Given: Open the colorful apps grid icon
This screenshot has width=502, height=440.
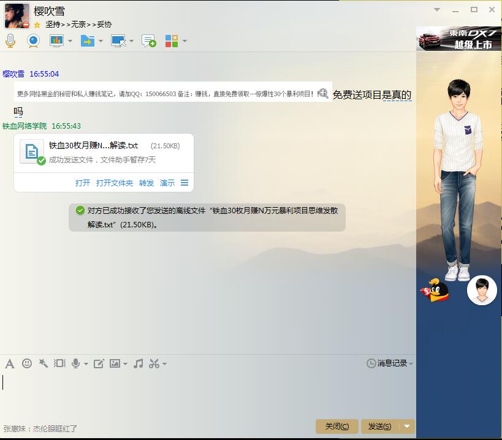Looking at the screenshot, I should (x=172, y=41).
